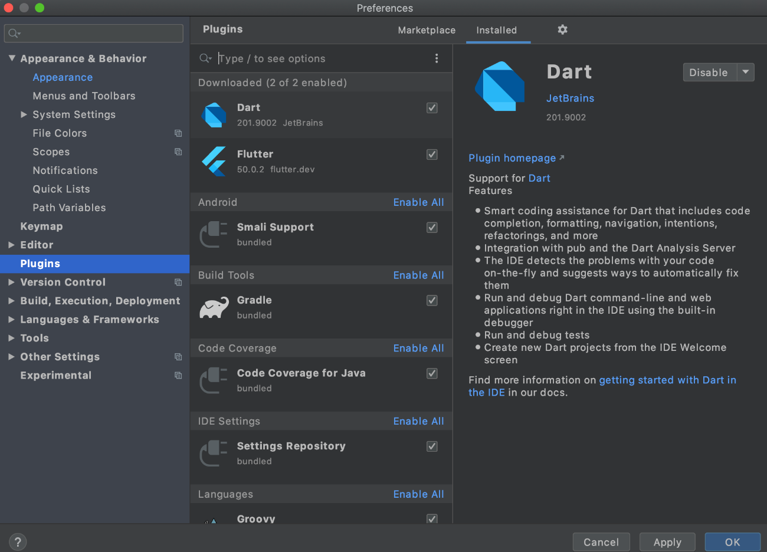Click the Dart link after Support for
Image resolution: width=767 pixels, height=552 pixels.
(539, 178)
